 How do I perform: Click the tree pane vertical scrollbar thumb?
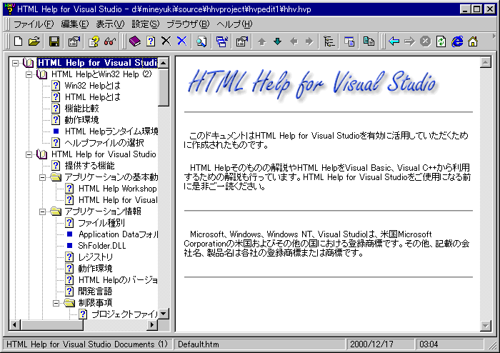click(164, 87)
